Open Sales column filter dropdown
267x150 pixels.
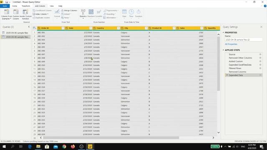pos(202,28)
